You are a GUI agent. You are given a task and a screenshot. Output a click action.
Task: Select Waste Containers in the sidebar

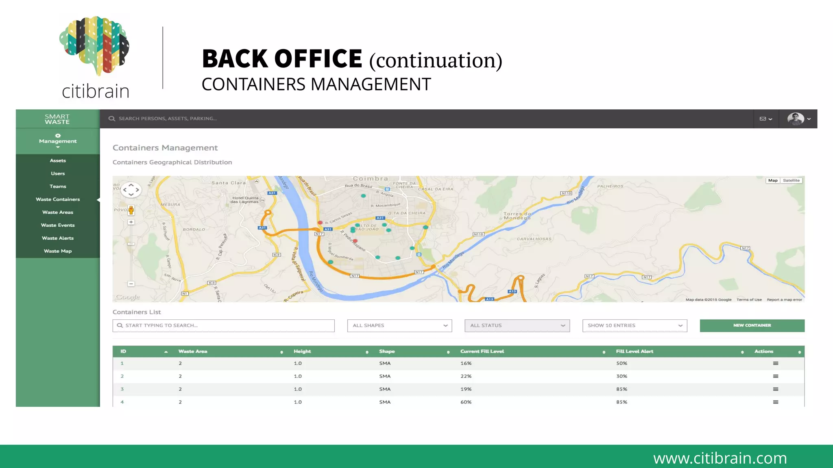click(x=58, y=199)
